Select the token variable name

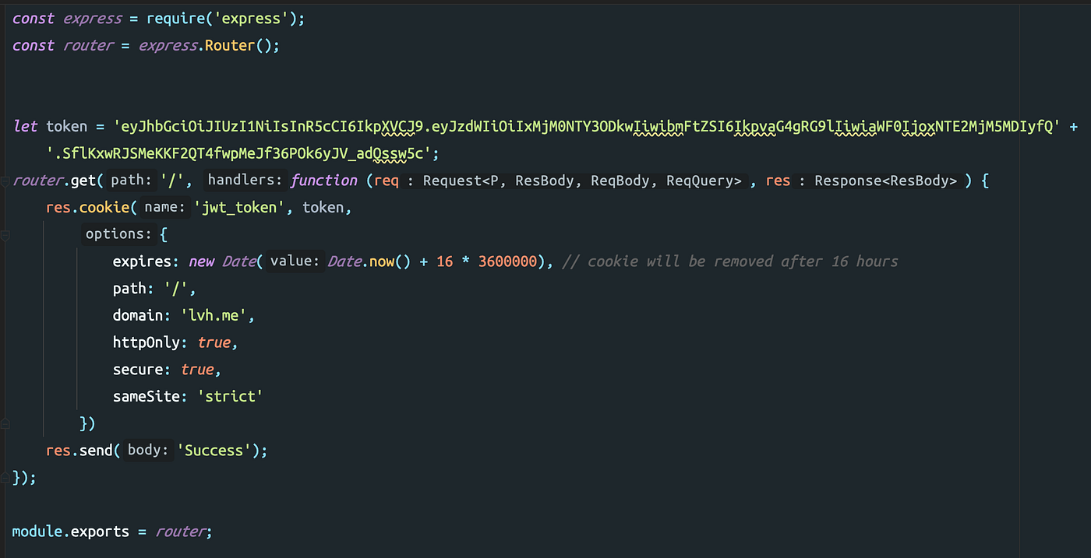[x=66, y=125]
